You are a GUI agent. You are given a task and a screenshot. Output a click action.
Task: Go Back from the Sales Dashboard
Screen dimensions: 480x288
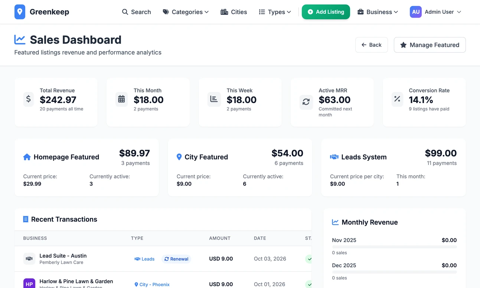(x=372, y=45)
